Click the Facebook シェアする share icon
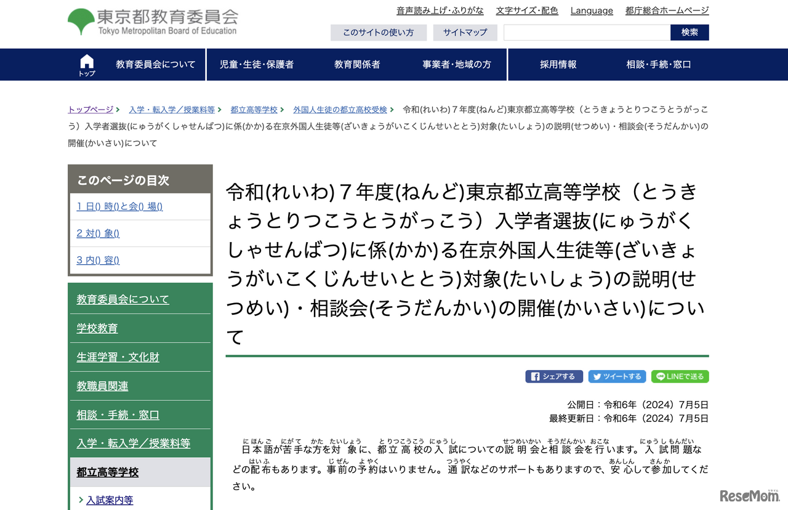788x510 pixels. 553,376
